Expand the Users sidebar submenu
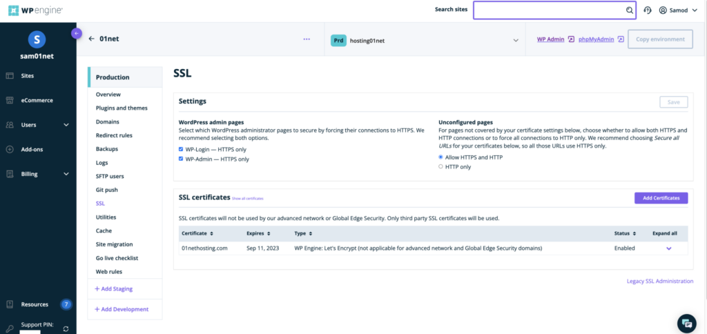The width and height of the screenshot is (707, 334). click(66, 125)
